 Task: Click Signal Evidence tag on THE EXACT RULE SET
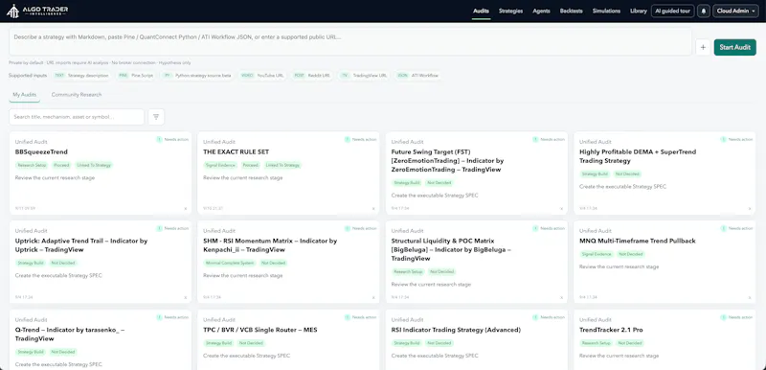(220, 165)
